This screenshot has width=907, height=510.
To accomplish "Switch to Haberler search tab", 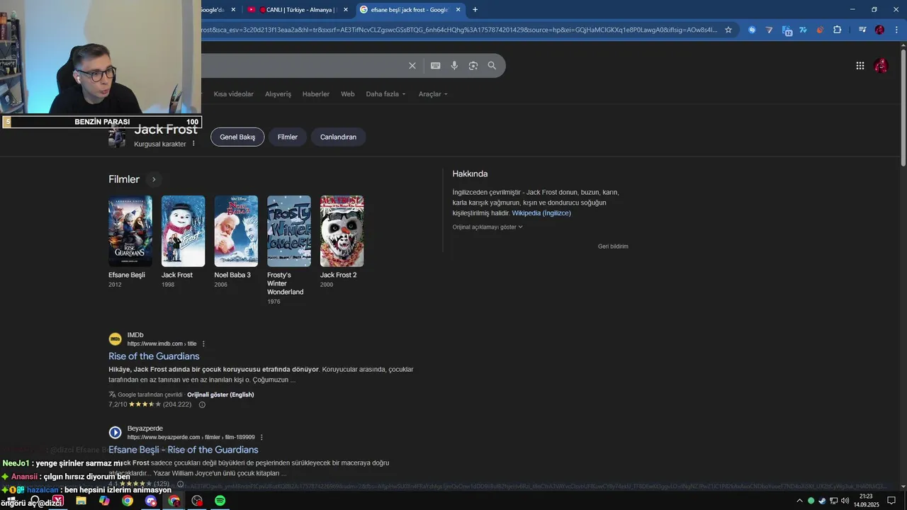I will click(x=316, y=94).
